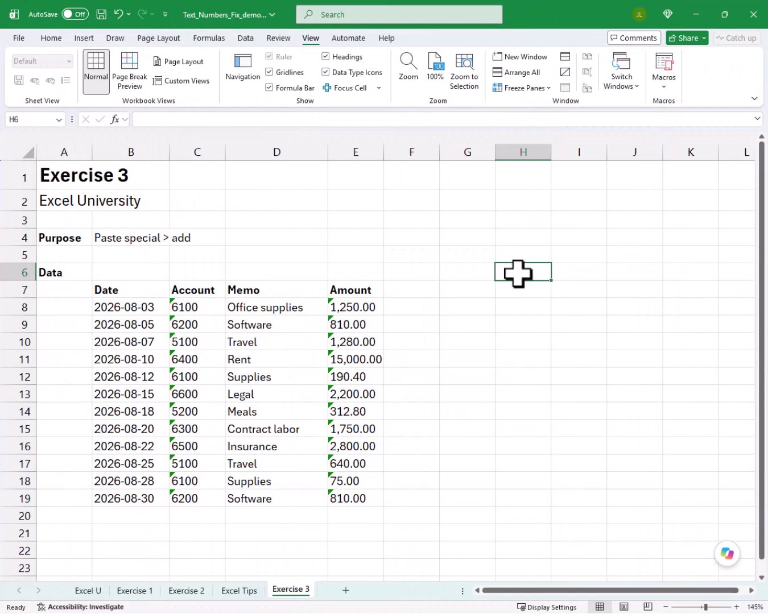
Task: Open the Navigation pane
Action: click(x=243, y=68)
